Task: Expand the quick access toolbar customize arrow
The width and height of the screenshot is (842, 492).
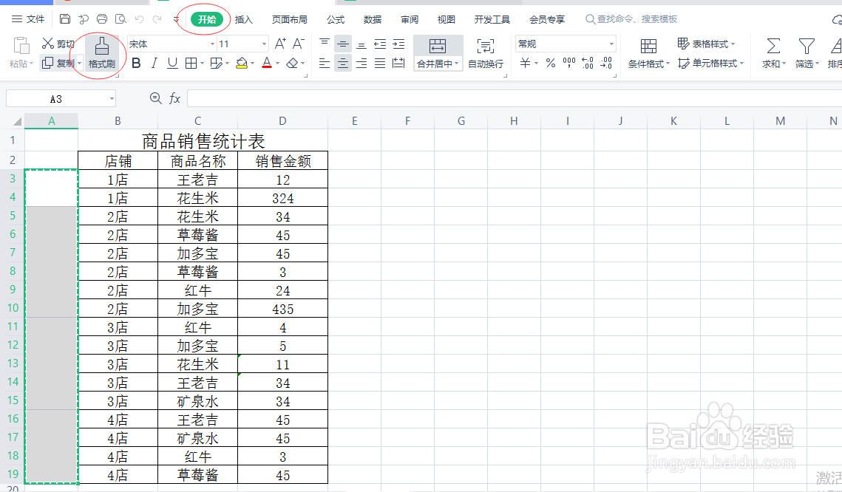Action: (x=177, y=20)
